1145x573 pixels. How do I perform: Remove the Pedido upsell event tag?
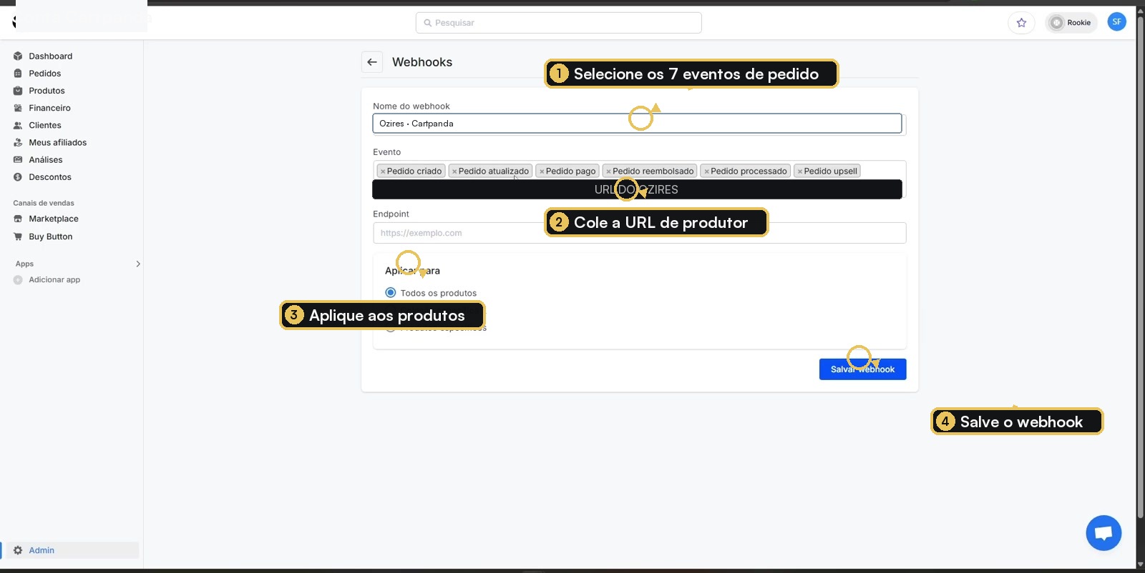799,171
